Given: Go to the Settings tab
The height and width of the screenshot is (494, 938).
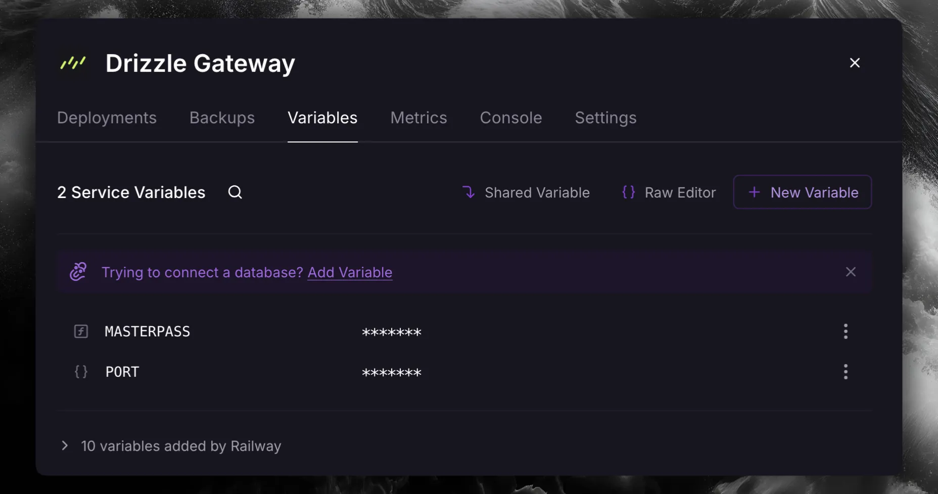Looking at the screenshot, I should 605,118.
